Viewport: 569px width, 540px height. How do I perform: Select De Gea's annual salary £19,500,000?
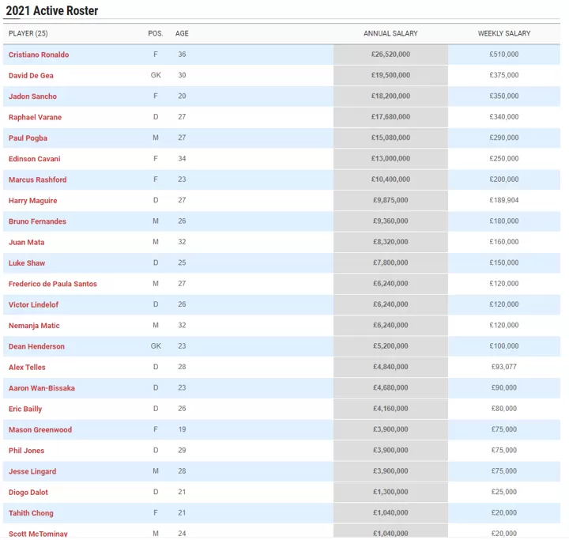391,75
